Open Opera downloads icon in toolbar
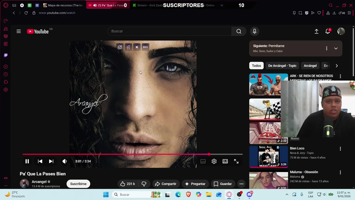 334,13
